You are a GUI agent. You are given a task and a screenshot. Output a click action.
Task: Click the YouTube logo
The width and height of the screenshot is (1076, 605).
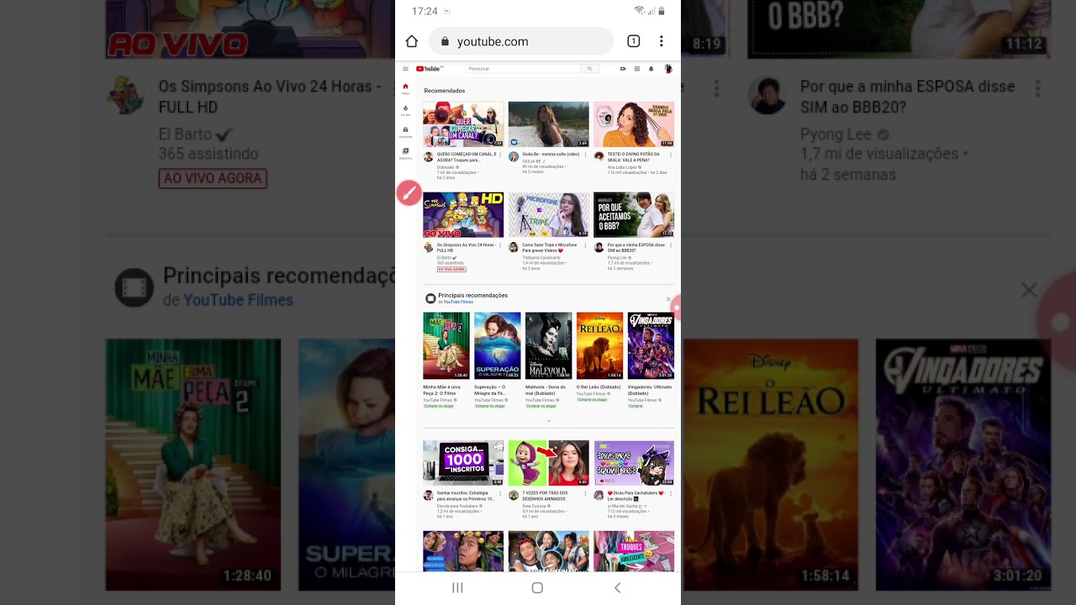point(429,69)
